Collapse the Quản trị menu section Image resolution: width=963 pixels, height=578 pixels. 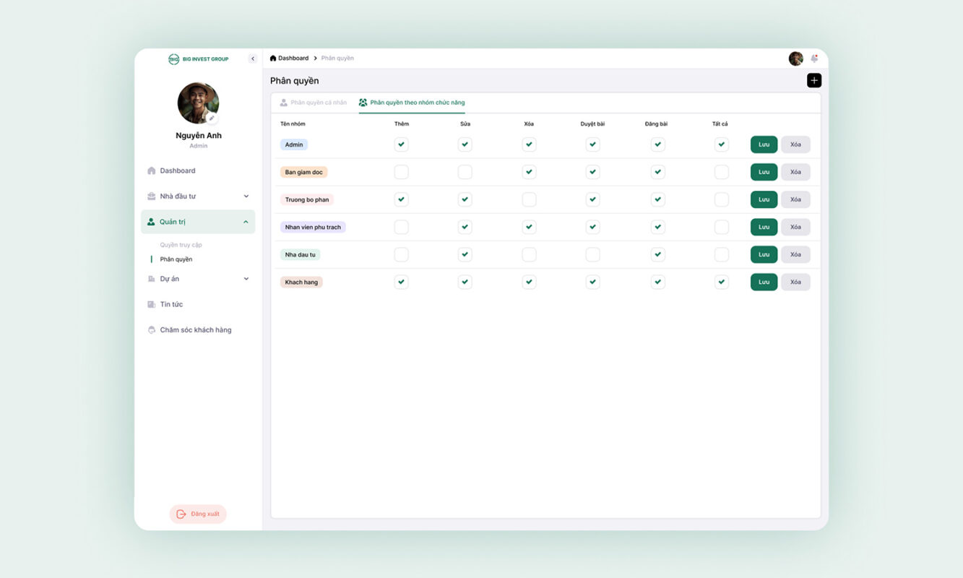click(246, 222)
